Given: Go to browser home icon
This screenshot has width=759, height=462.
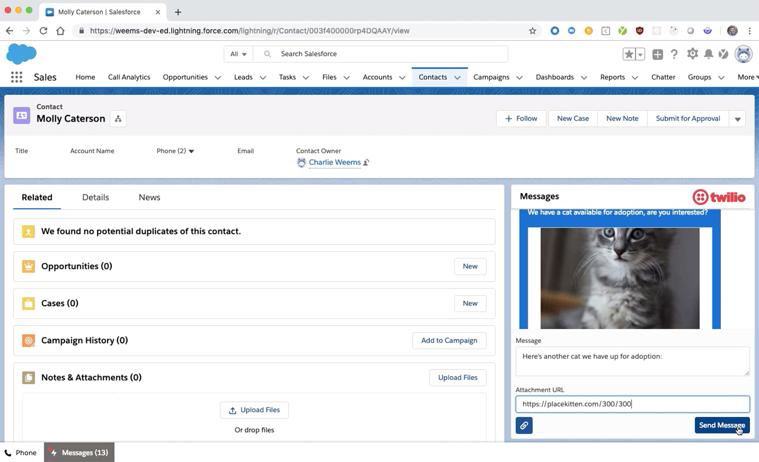Looking at the screenshot, I should point(60,31).
